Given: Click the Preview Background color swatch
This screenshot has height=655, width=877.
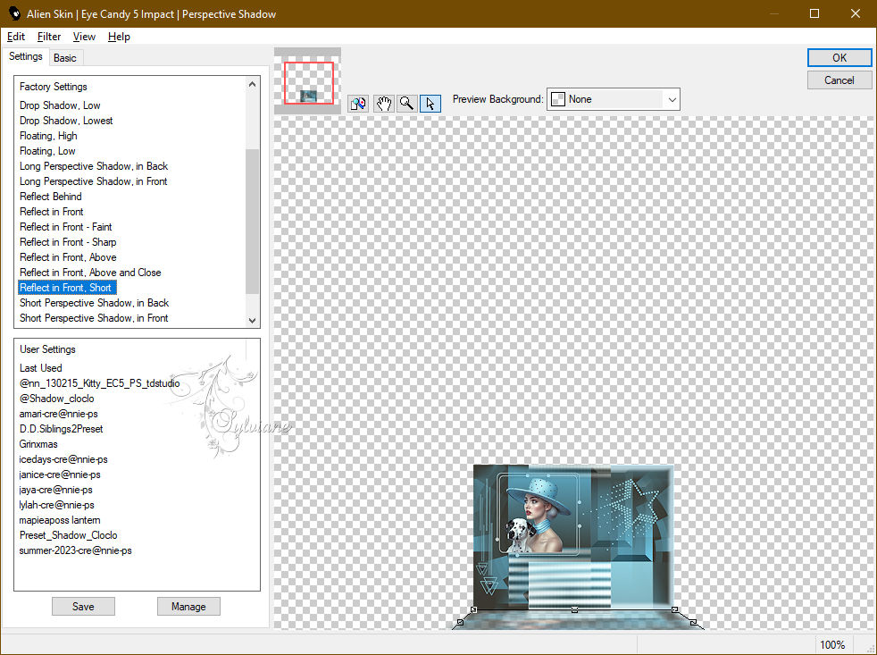Looking at the screenshot, I should (x=558, y=99).
